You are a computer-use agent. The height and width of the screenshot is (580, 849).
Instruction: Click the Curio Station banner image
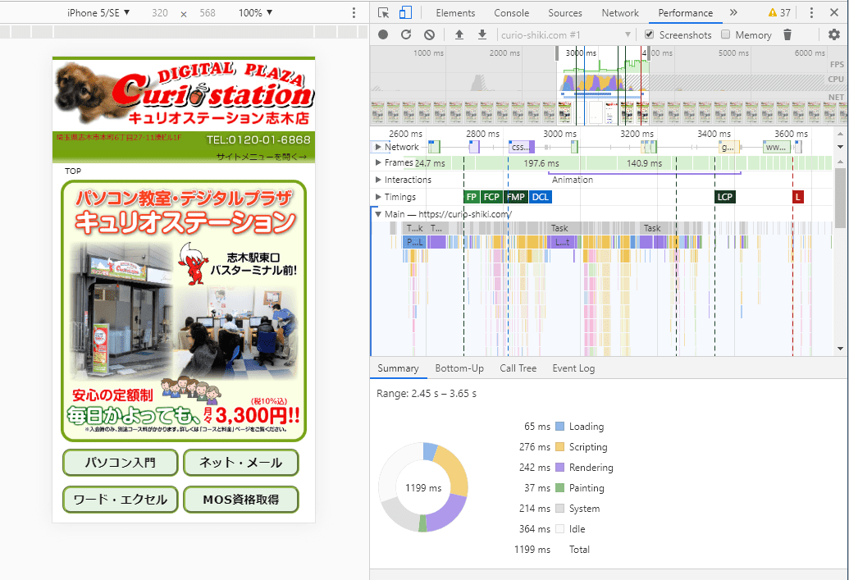(x=184, y=311)
